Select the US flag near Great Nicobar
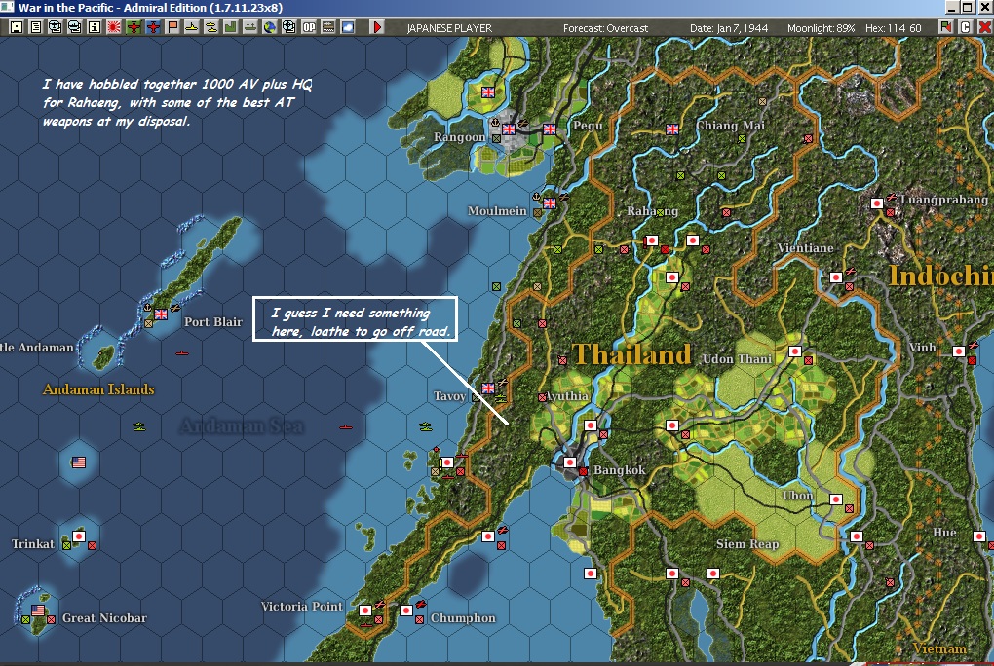The image size is (994, 666). tap(38, 610)
